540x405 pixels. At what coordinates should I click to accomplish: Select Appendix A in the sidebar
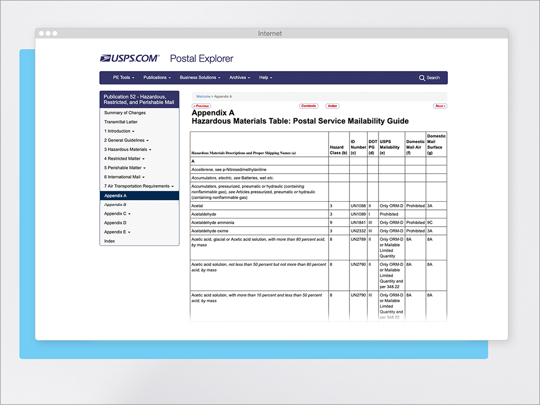140,196
